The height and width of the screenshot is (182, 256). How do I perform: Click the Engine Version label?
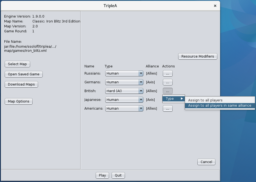(x=17, y=16)
